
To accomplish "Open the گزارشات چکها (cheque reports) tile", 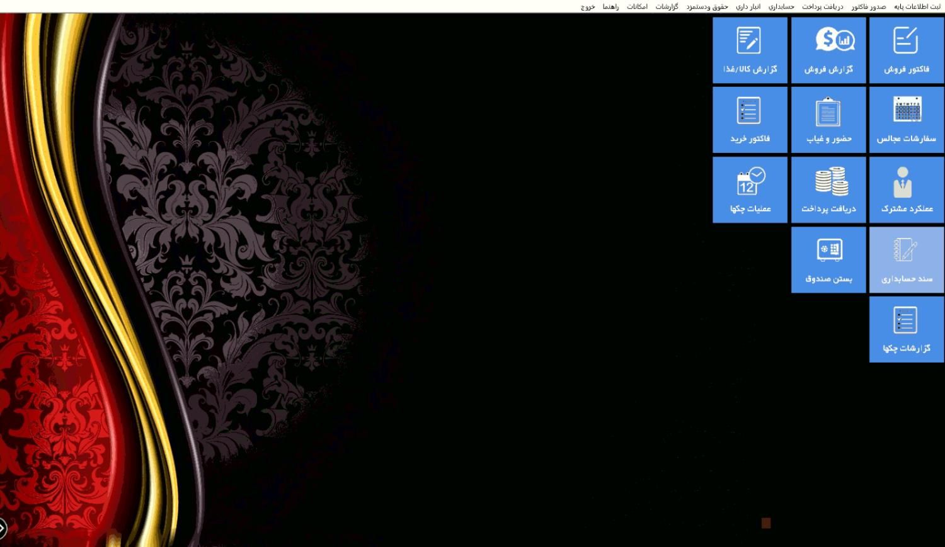I will pyautogui.click(x=906, y=329).
